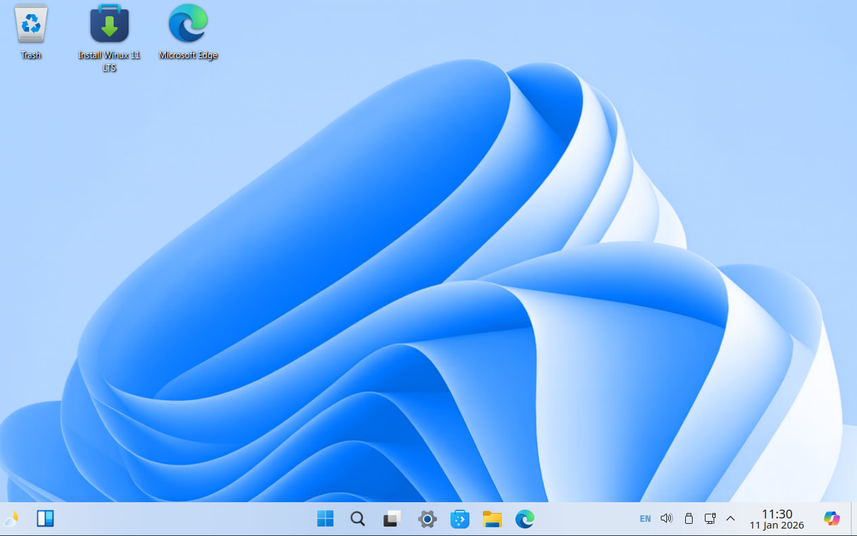This screenshot has width=857, height=536.
Task: Open the weather widget in taskbar
Action: 11,519
